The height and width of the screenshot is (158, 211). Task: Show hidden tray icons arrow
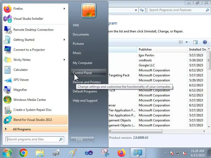(x=165, y=153)
